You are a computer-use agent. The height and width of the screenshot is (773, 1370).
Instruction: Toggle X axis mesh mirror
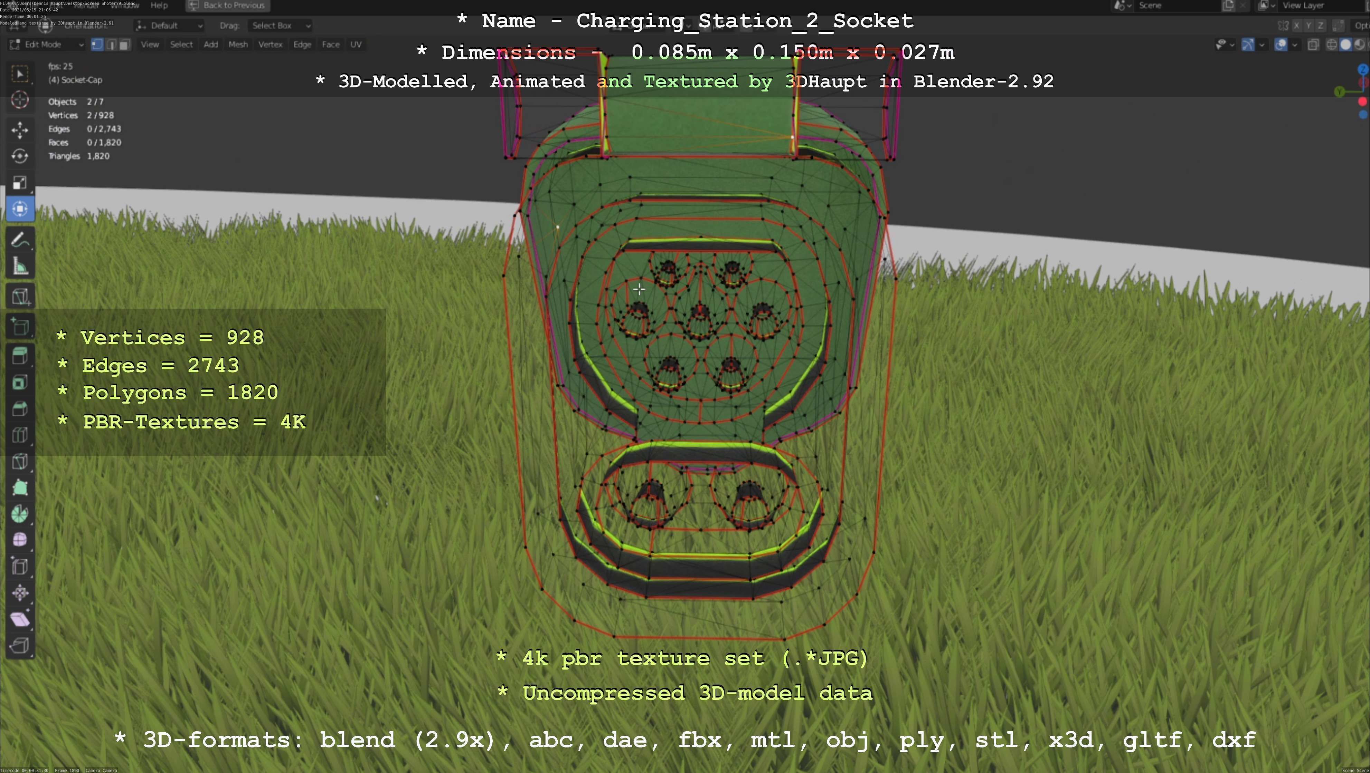click(1297, 26)
